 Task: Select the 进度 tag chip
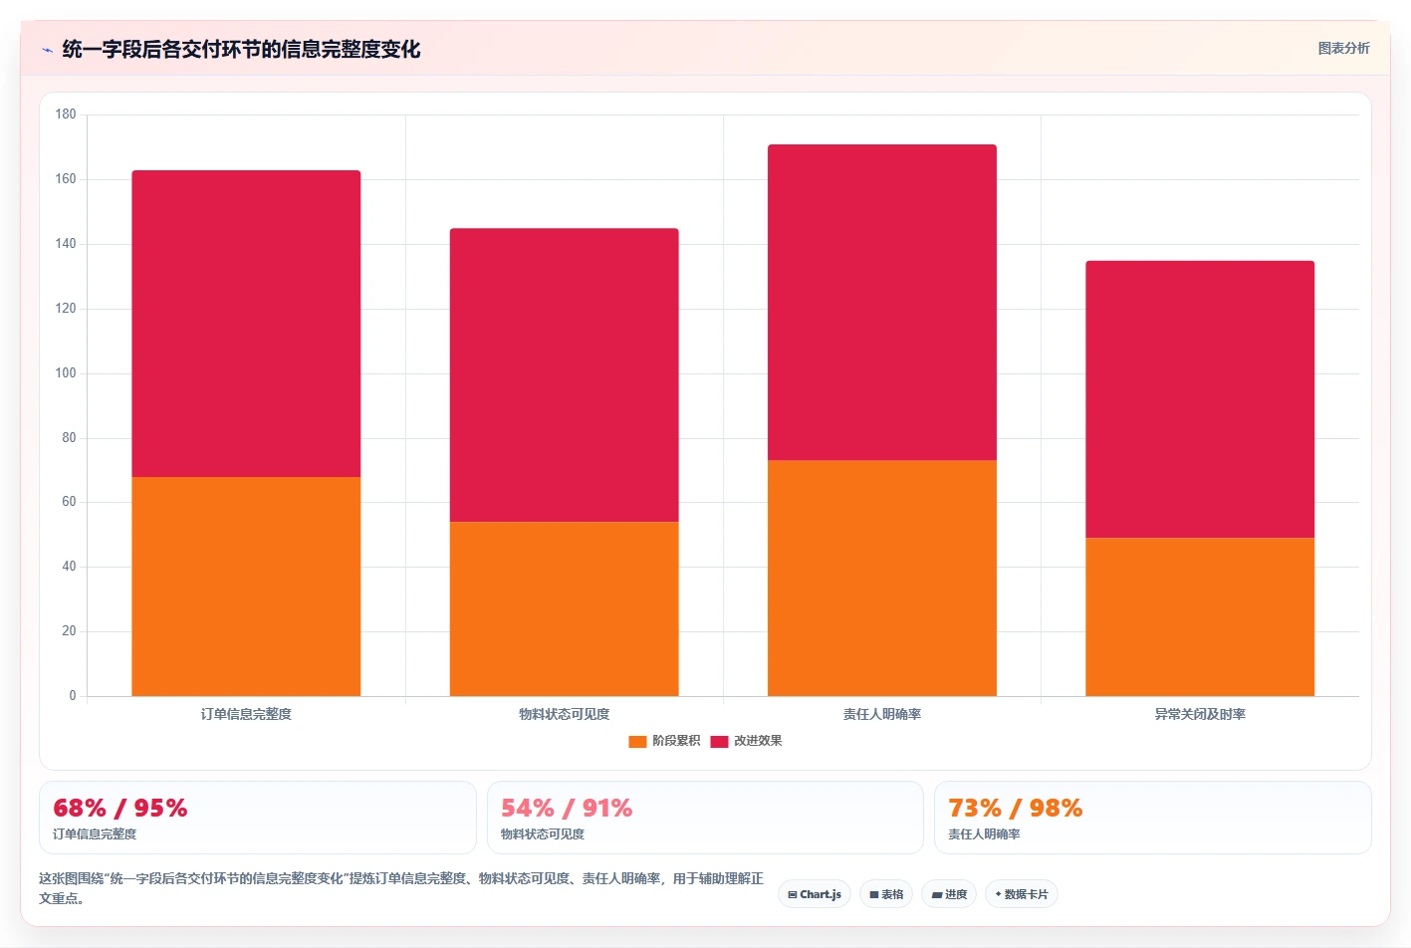tap(949, 894)
